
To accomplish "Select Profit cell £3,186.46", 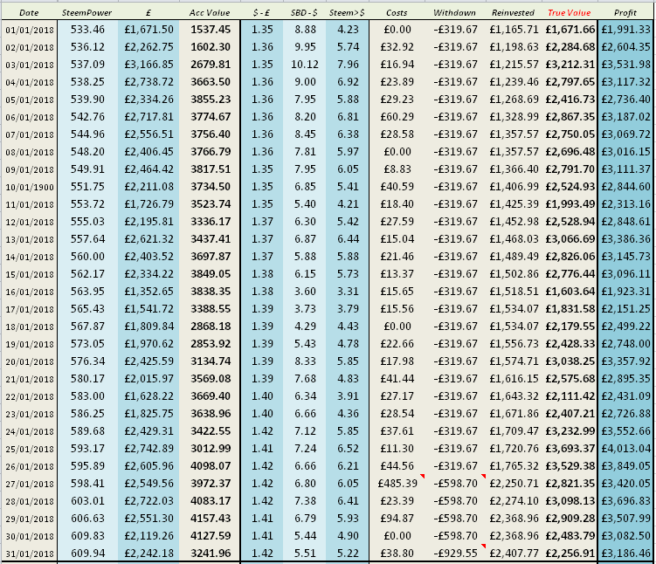I will click(626, 554).
